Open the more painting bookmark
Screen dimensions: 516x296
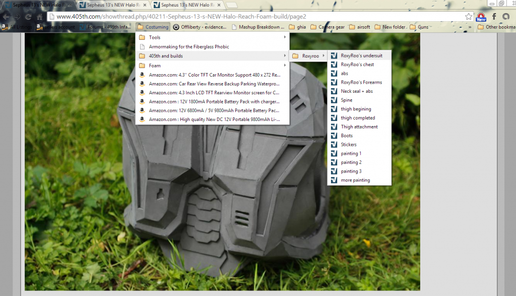pyautogui.click(x=359, y=180)
